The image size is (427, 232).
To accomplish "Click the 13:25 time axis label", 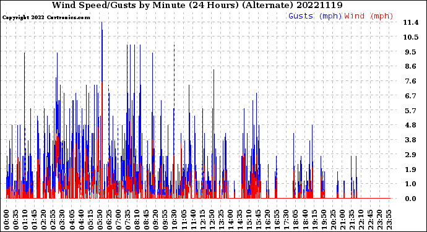I will pyautogui.click(x=220, y=219).
